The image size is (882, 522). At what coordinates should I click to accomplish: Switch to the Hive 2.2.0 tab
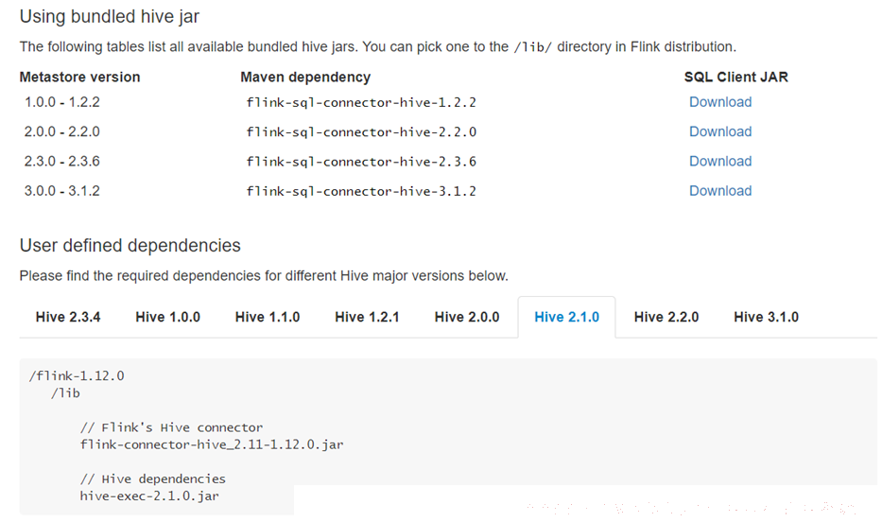[x=666, y=317]
